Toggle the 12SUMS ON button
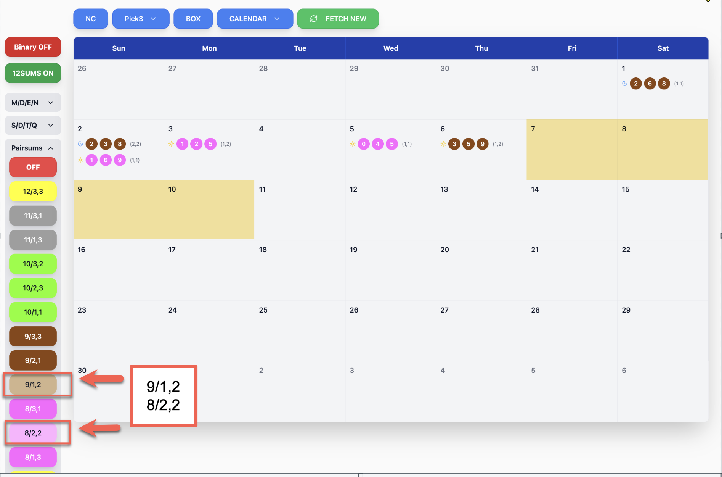This screenshot has width=722, height=477. click(33, 73)
